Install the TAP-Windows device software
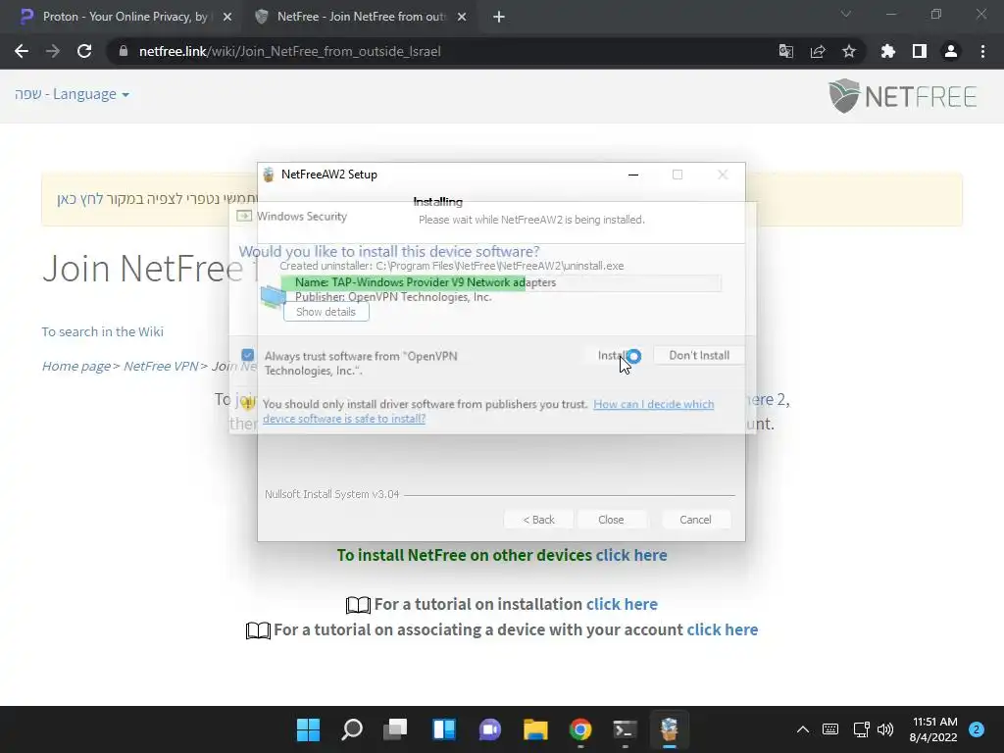1004x753 pixels. (612, 355)
